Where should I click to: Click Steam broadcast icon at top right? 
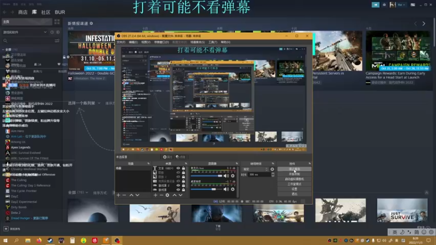(x=376, y=5)
